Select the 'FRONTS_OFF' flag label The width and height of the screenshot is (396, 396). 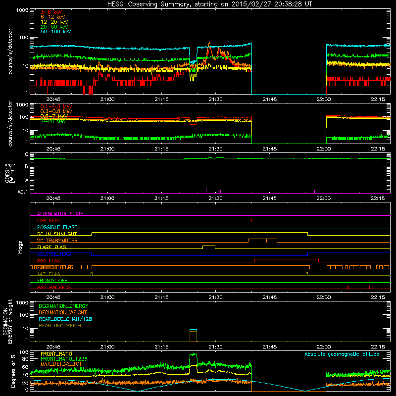52,280
